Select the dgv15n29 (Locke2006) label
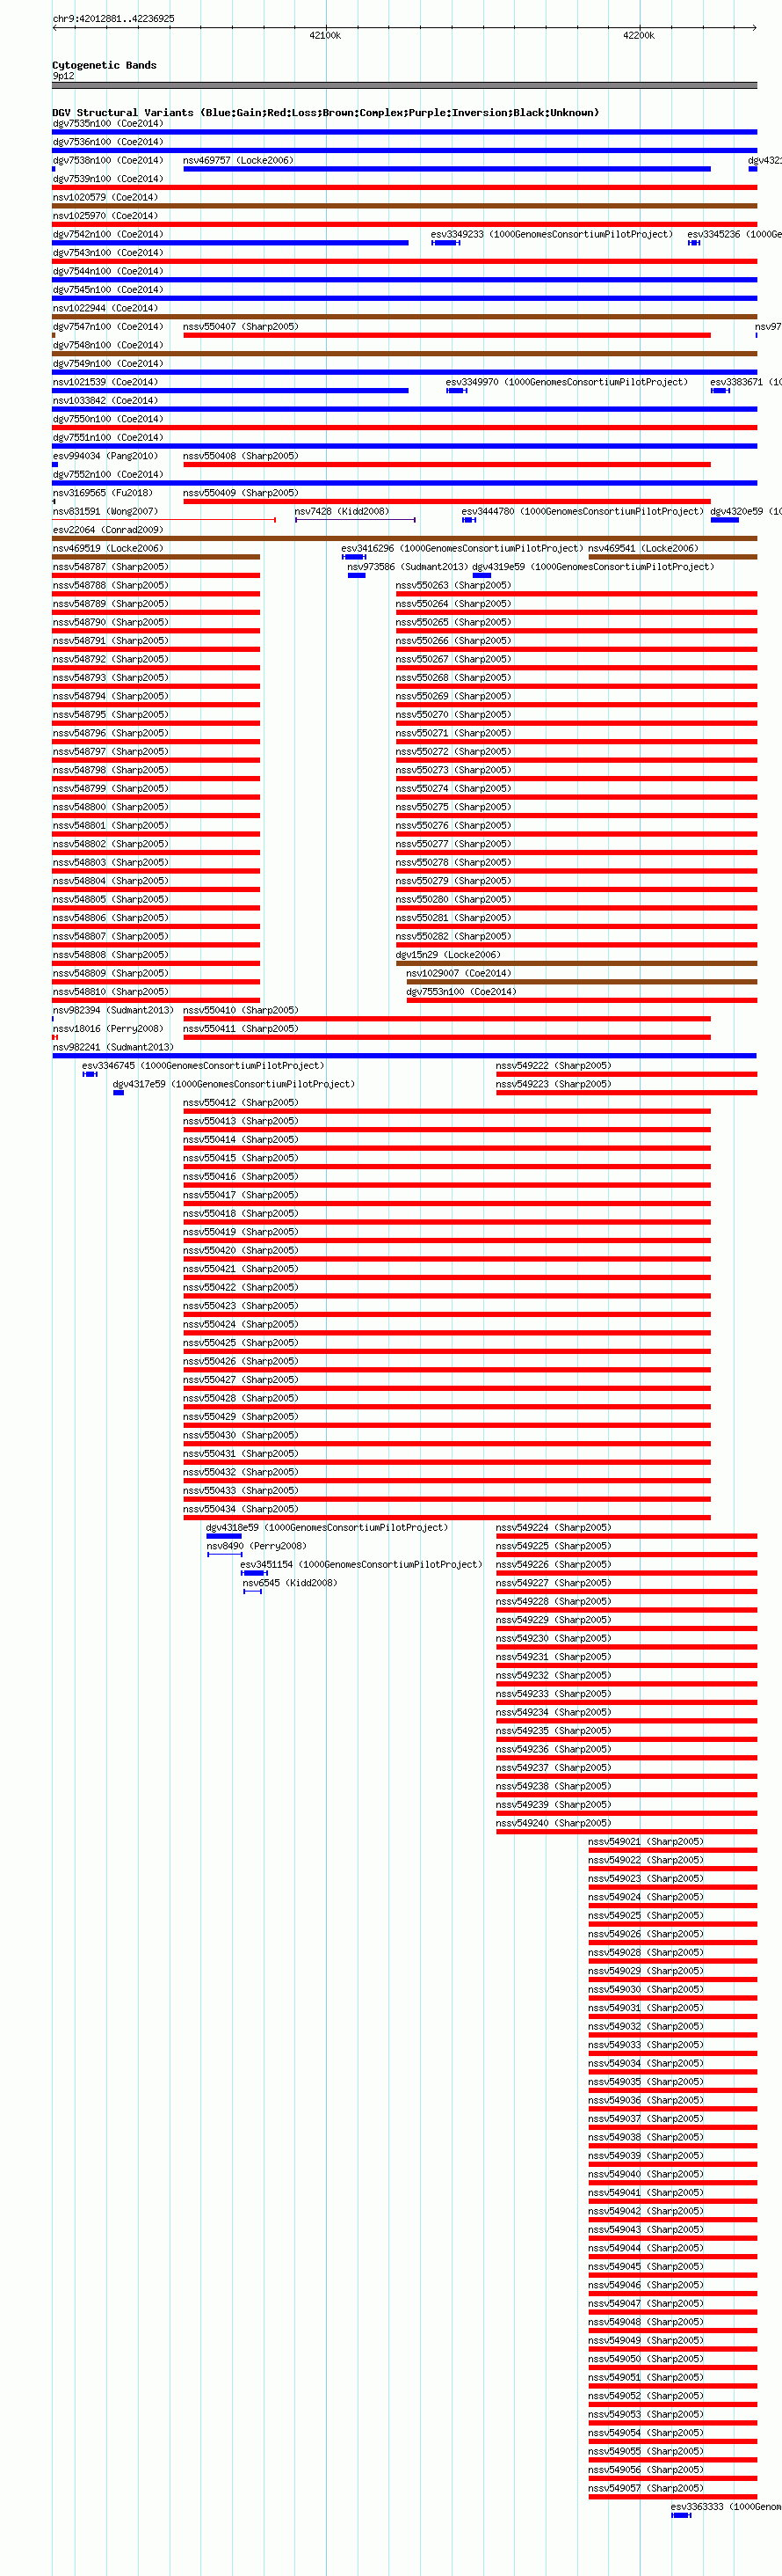This screenshot has height=2576, width=782. [x=447, y=955]
